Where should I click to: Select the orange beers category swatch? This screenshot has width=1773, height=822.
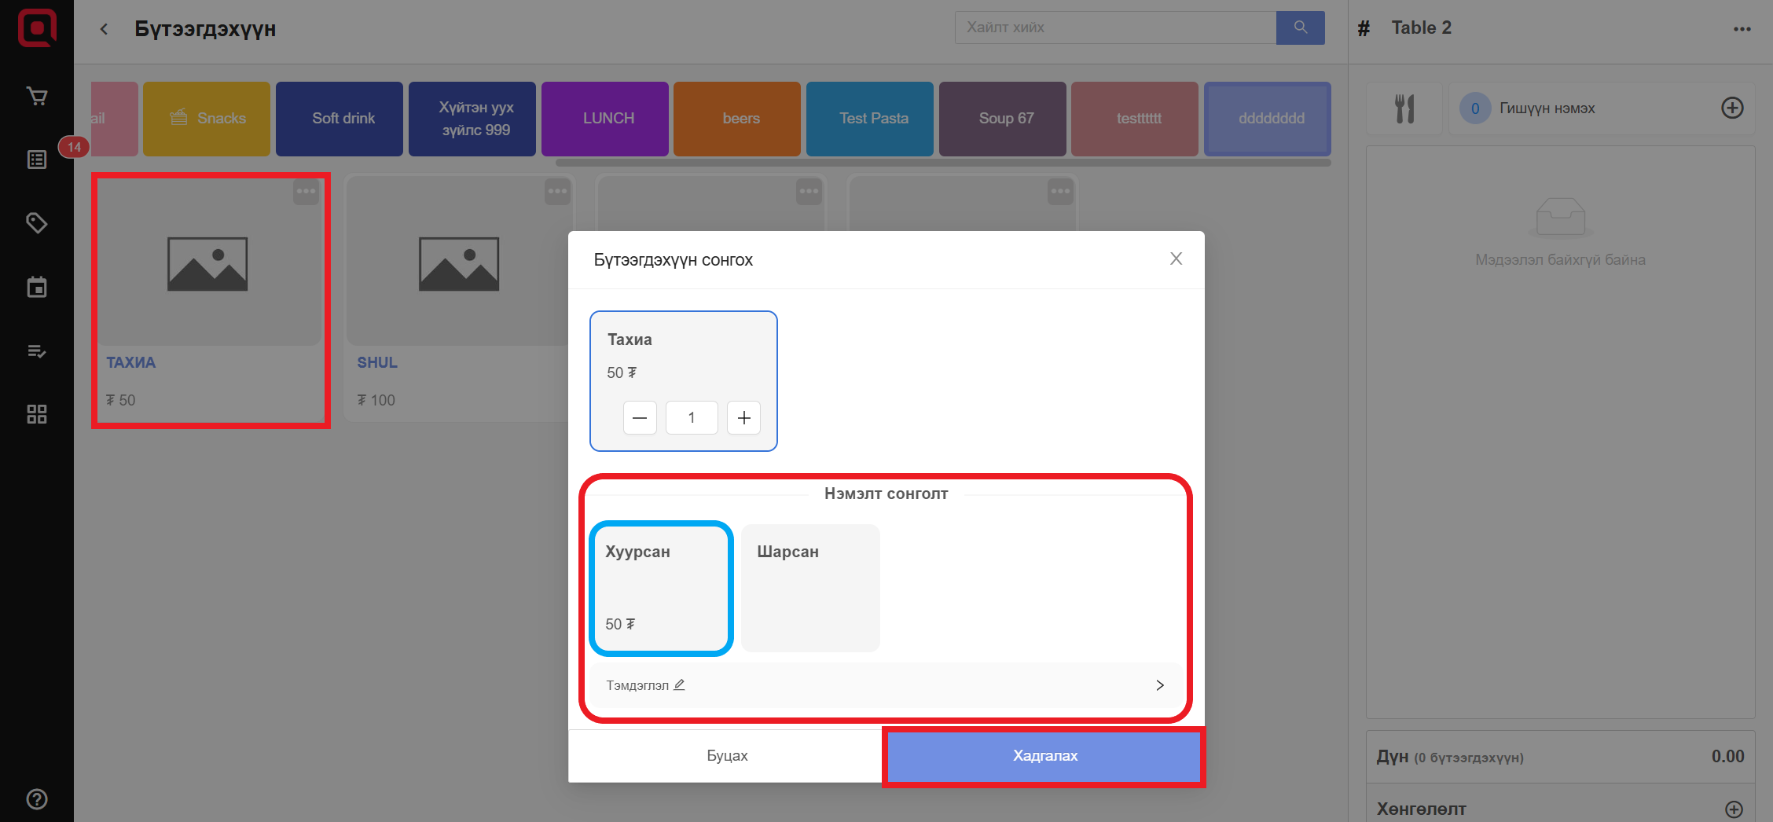click(740, 119)
